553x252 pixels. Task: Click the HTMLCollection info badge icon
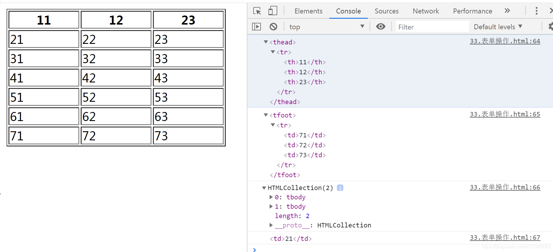tap(340, 188)
